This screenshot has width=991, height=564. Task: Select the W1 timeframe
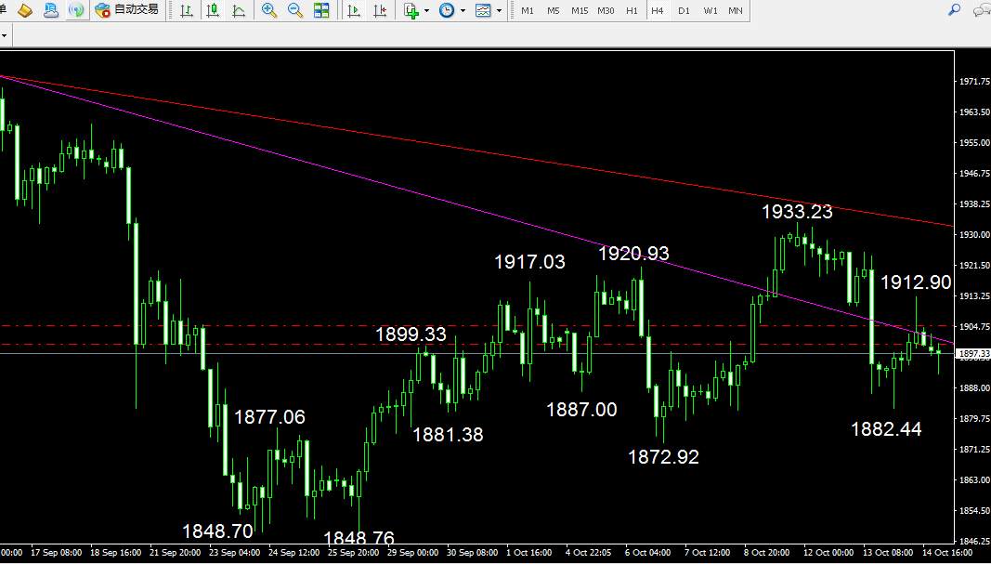click(x=711, y=11)
